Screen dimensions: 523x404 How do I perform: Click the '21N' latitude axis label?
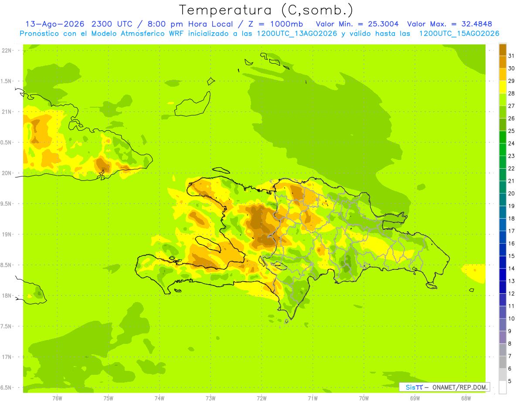click(6, 112)
